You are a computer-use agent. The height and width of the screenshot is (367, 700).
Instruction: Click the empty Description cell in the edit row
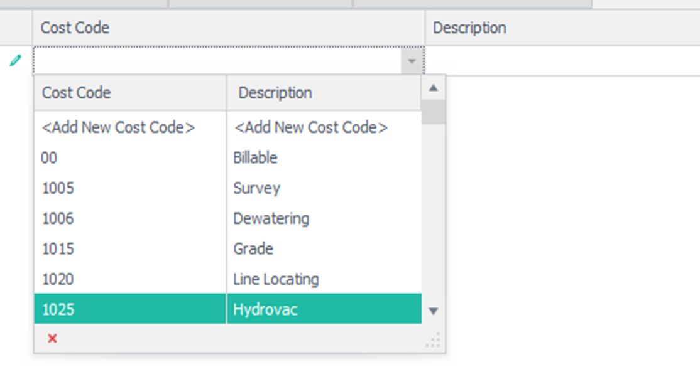562,61
